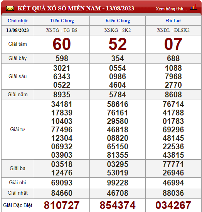202x212 pixels.
Task: Open the Kiên Giang province link
Action: point(118,21)
